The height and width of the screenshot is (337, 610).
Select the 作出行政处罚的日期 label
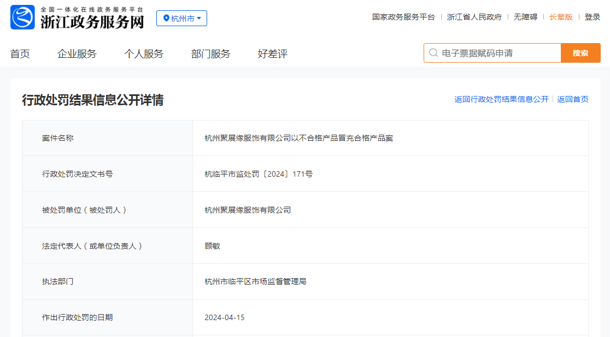tap(78, 317)
